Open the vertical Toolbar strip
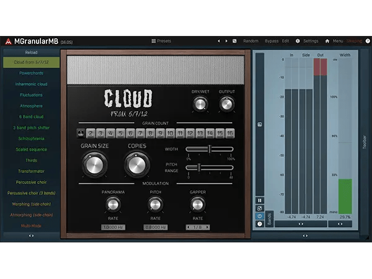372x279 pixels. (365, 143)
